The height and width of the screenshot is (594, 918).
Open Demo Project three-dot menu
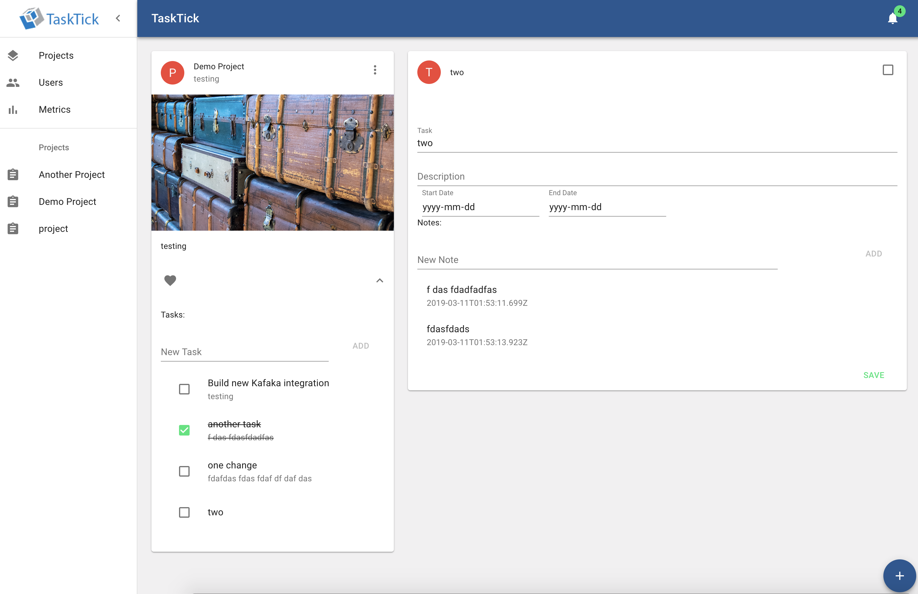point(375,70)
